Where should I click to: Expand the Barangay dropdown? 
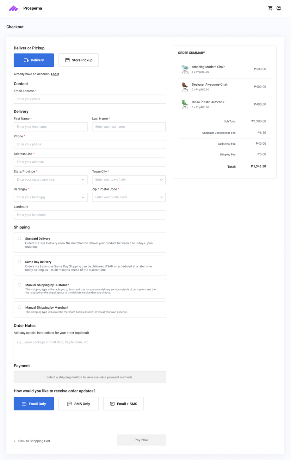tap(51, 197)
